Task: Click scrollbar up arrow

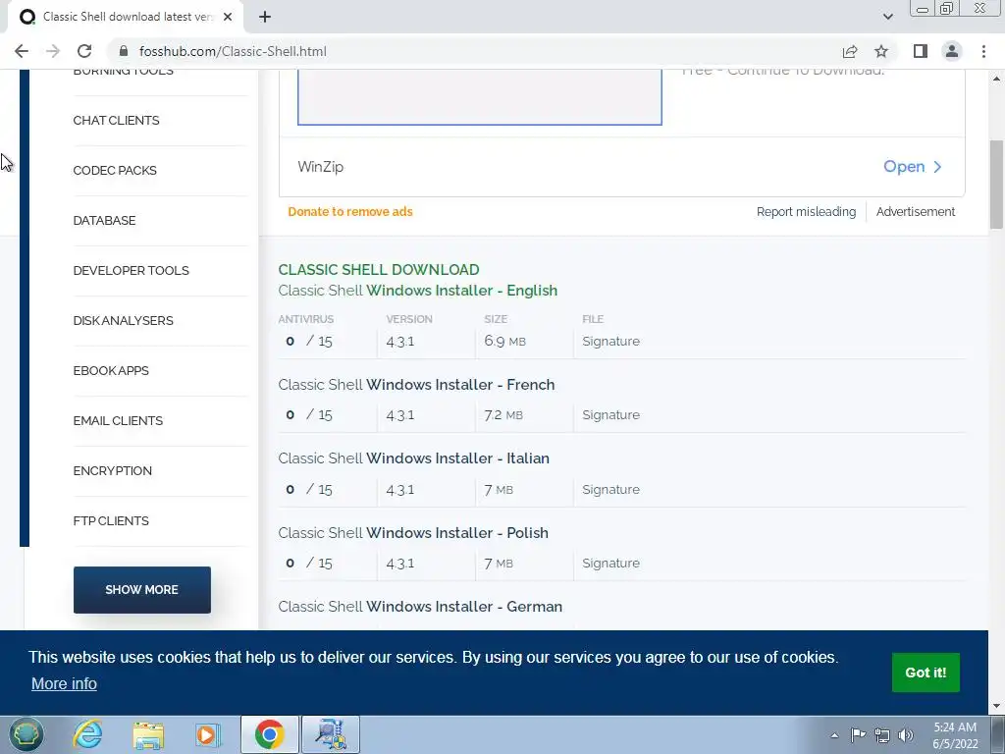Action: coord(996,79)
